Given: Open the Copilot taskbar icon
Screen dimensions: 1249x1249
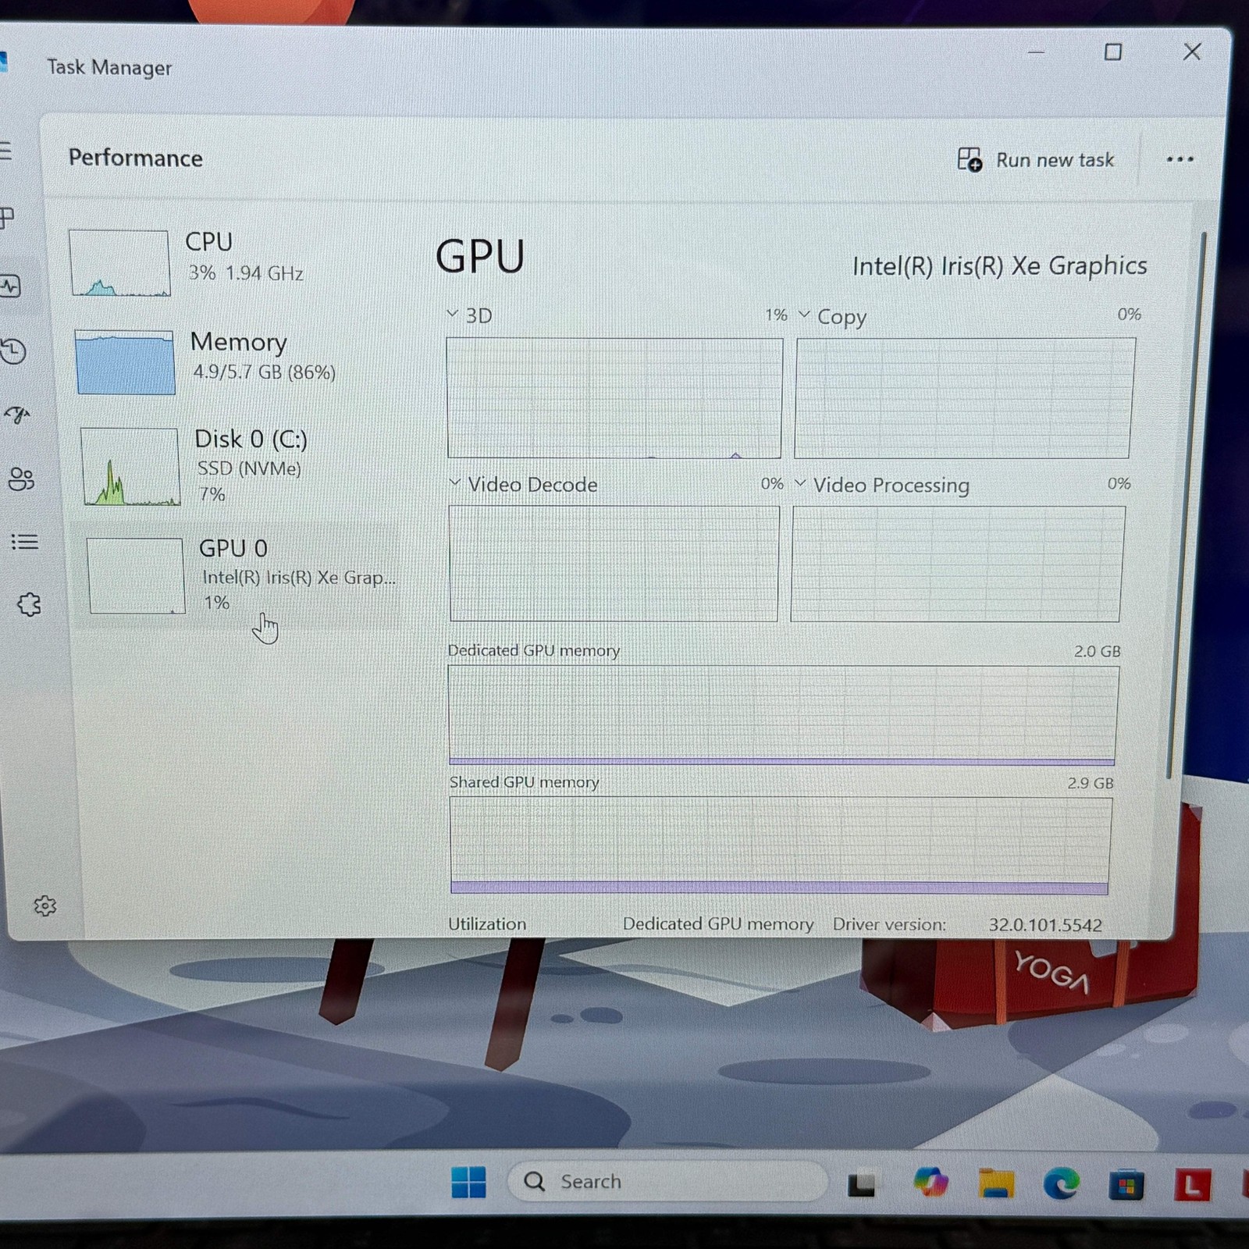Looking at the screenshot, I should 931,1182.
